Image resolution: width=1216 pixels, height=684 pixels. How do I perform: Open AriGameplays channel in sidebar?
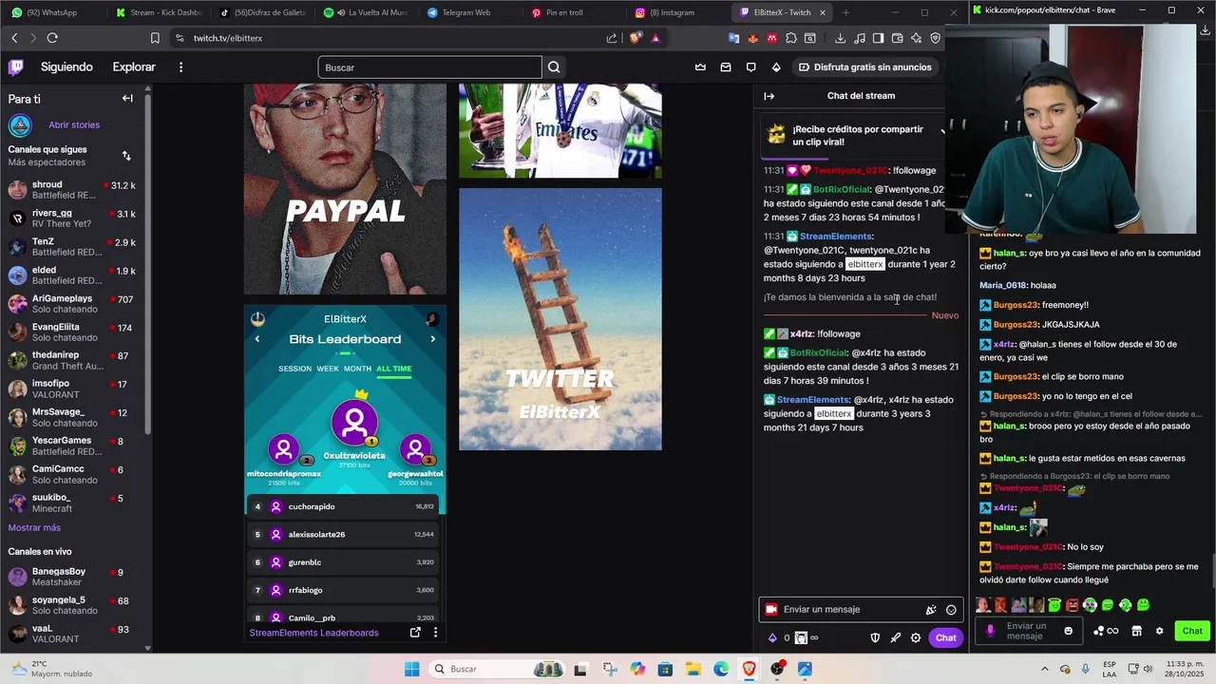pos(74,304)
